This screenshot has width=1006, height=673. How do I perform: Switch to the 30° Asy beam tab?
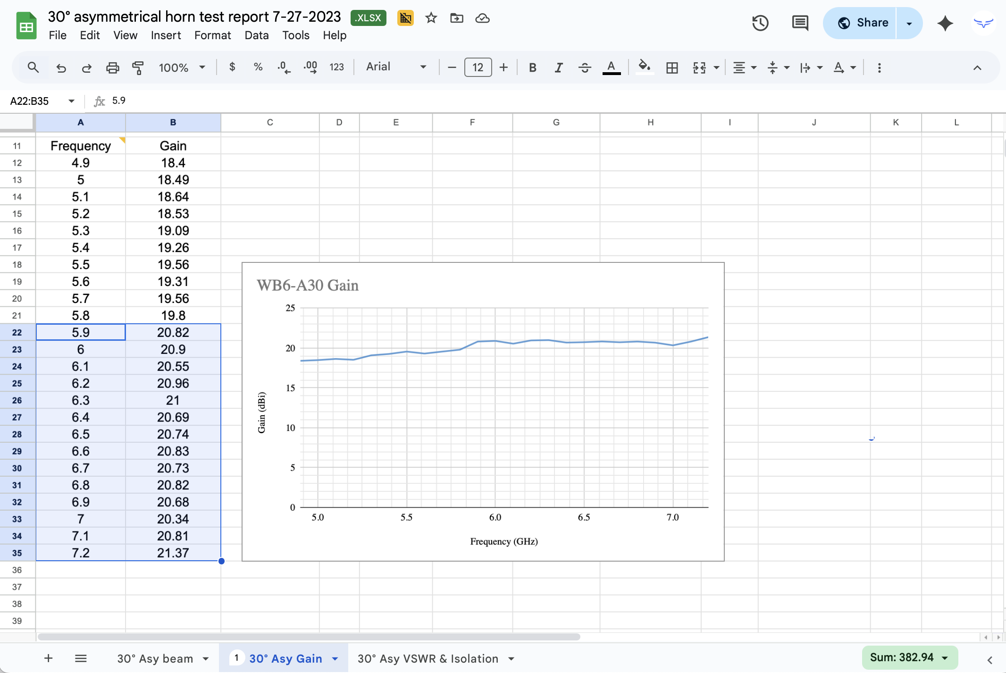(x=155, y=658)
